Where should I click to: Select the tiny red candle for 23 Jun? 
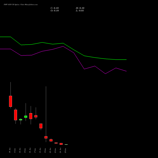pos(56,143)
